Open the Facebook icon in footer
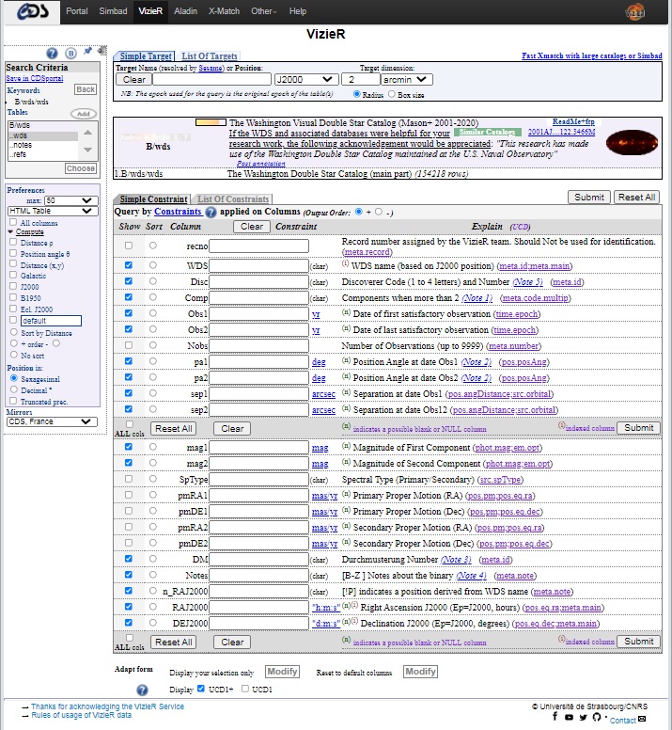 point(555,717)
